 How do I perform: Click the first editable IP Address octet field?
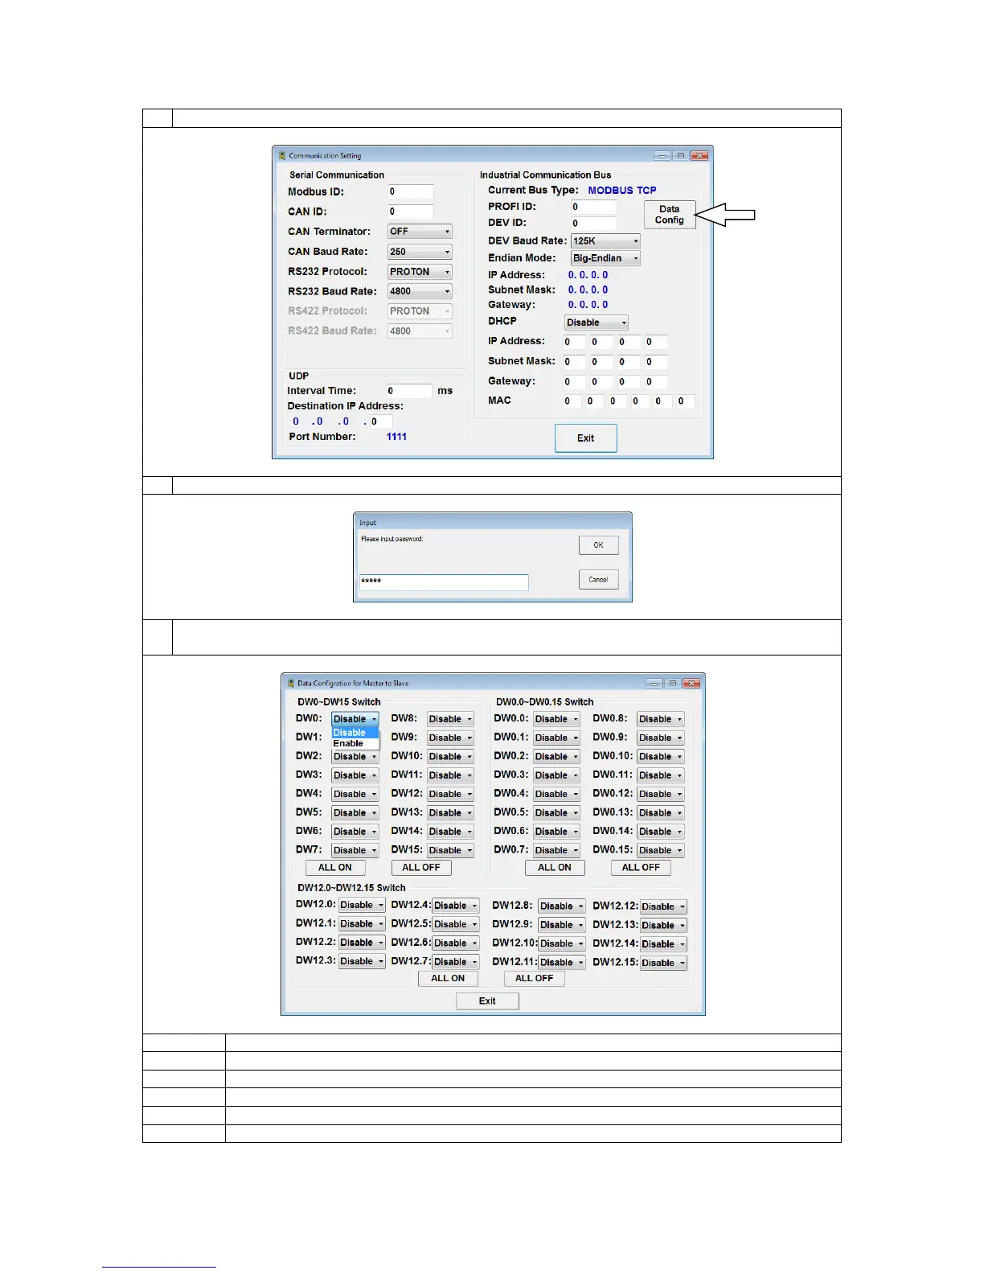coord(573,342)
